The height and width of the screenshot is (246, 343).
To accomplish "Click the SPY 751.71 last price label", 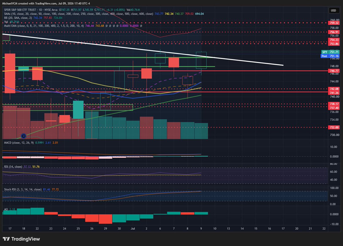I will (x=330, y=52).
